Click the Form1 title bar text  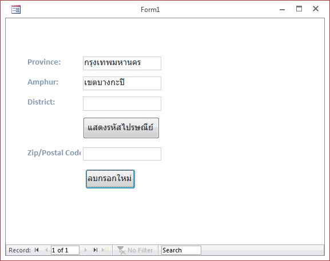pos(150,10)
